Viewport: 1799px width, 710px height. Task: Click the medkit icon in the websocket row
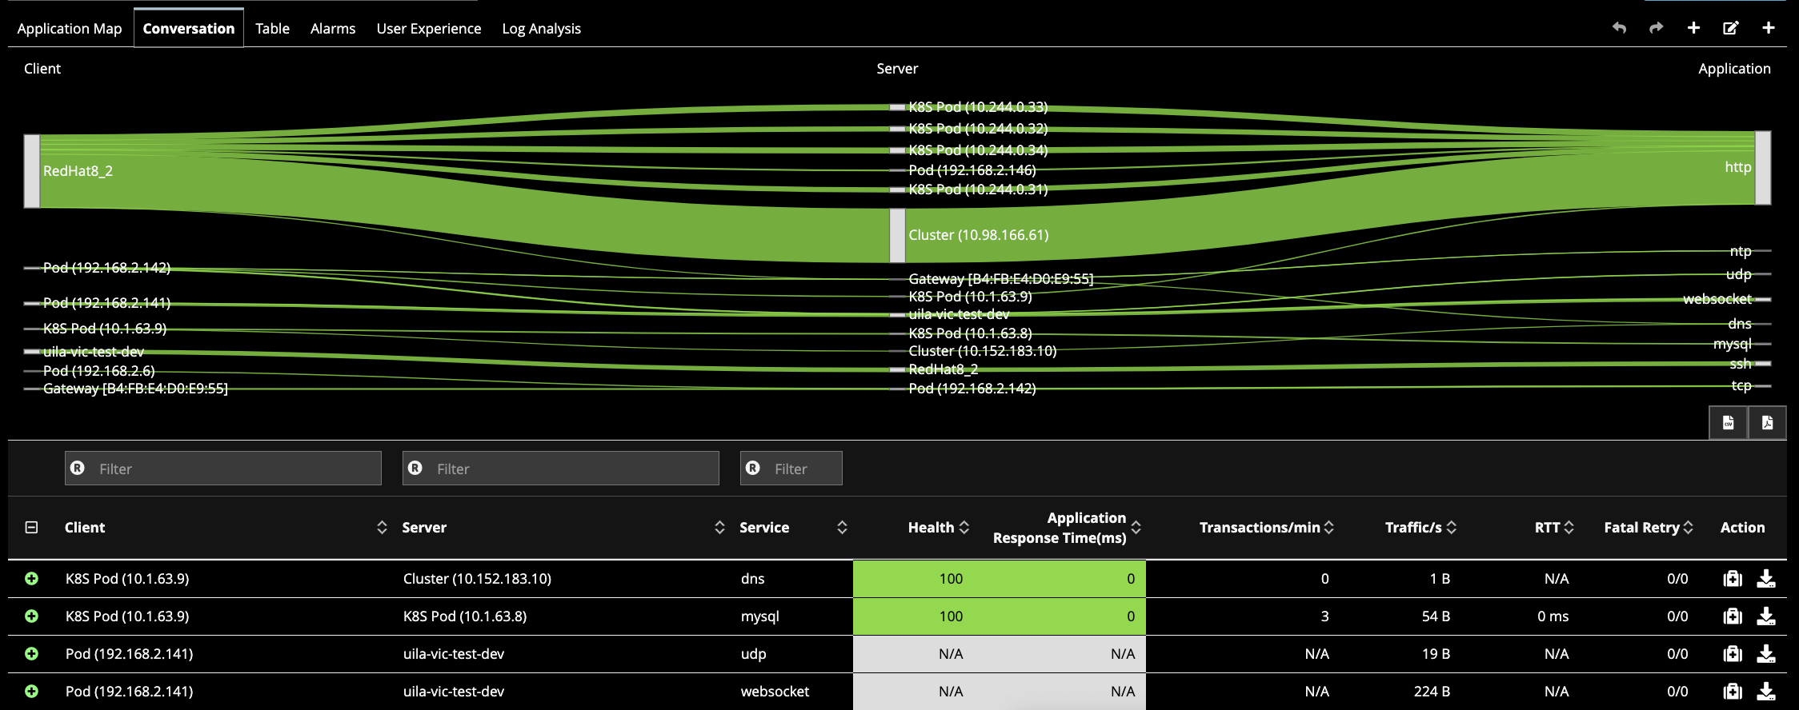(1732, 692)
